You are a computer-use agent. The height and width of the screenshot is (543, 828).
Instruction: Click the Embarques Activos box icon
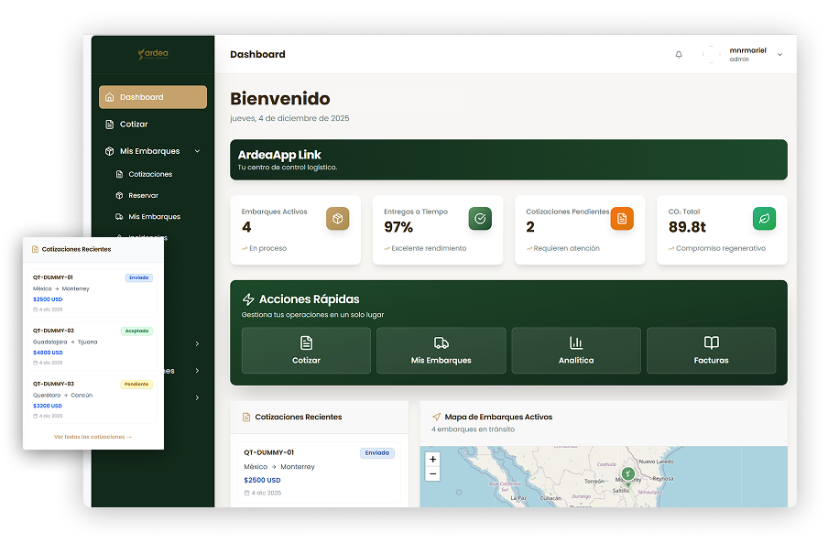pos(337,219)
